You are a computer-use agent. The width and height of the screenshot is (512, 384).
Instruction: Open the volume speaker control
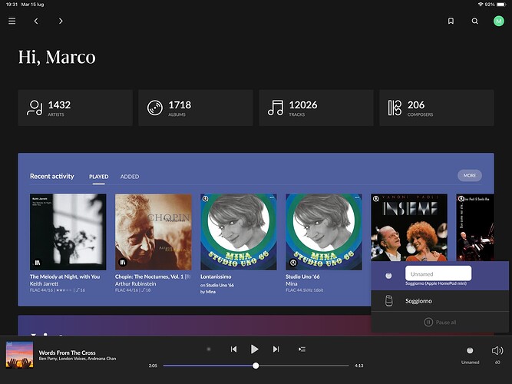click(497, 351)
